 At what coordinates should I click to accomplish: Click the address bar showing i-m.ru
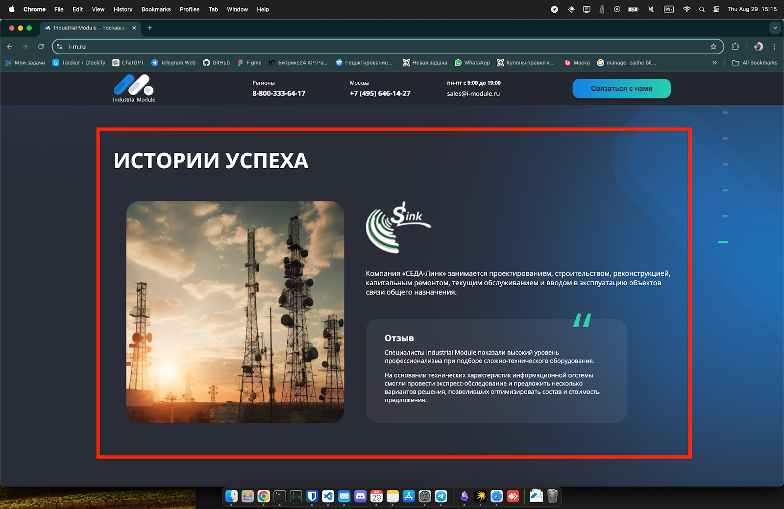(388, 47)
